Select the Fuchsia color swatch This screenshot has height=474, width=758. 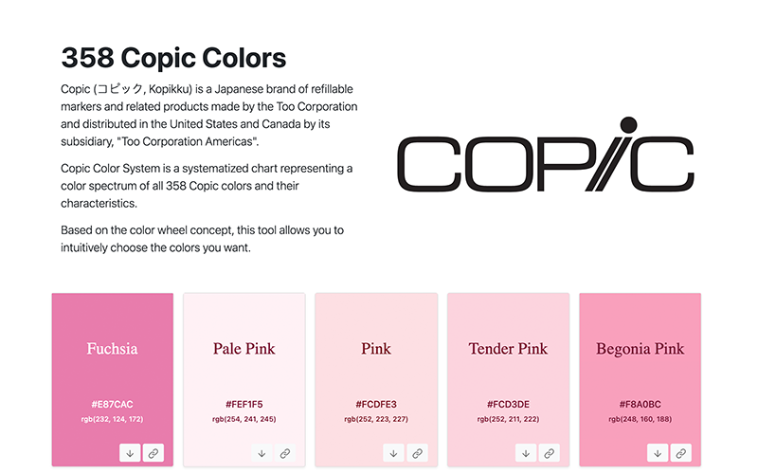tap(112, 349)
